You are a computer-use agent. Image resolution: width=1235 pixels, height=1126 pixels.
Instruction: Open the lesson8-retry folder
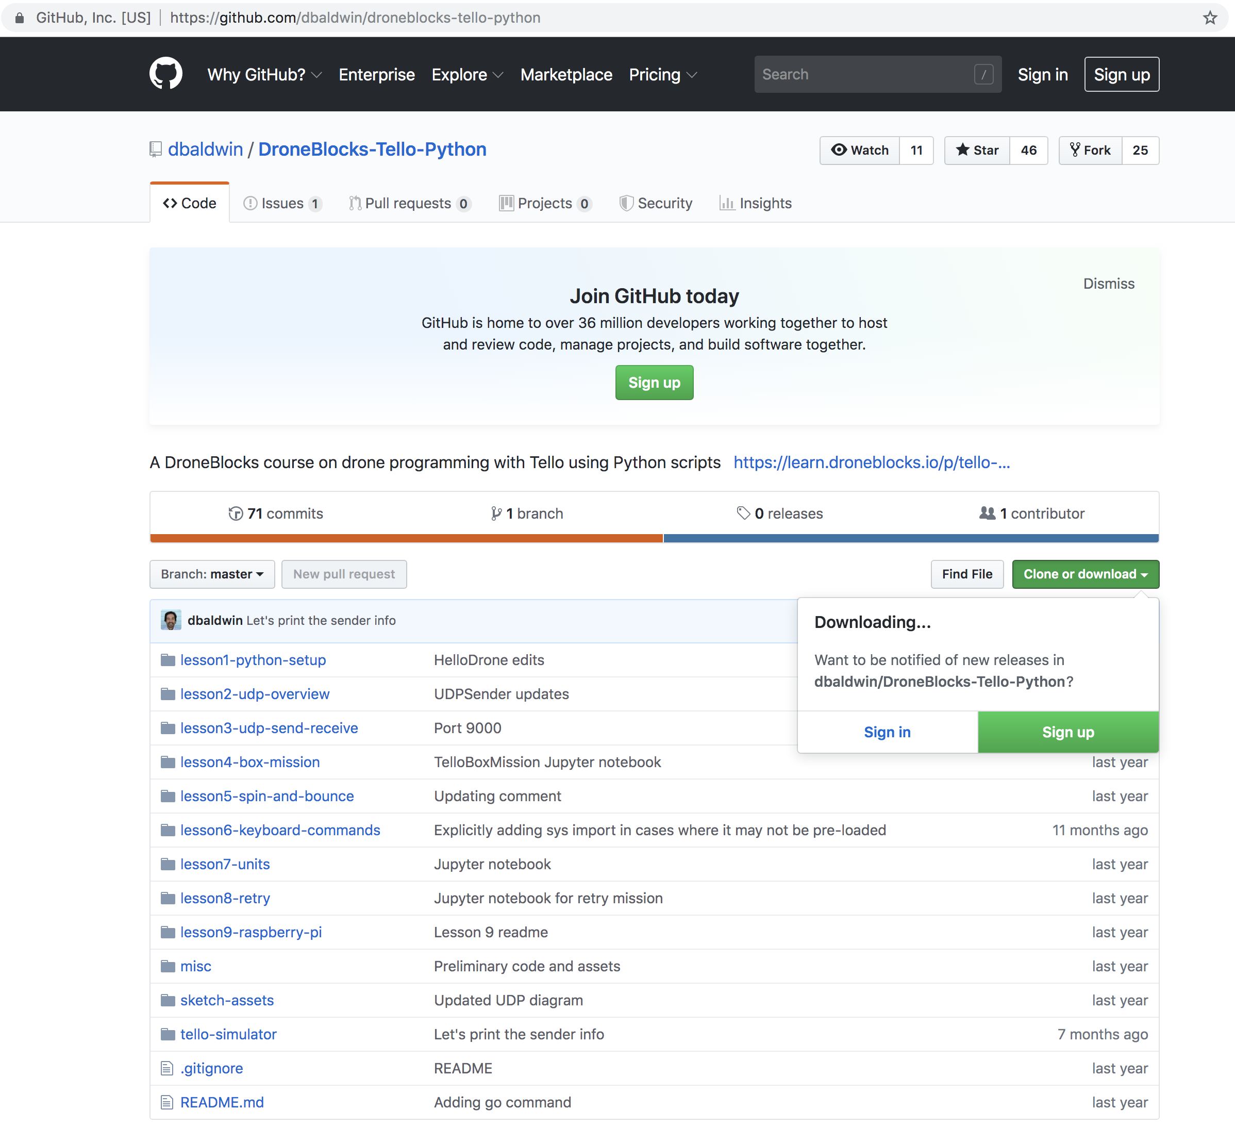tap(225, 898)
